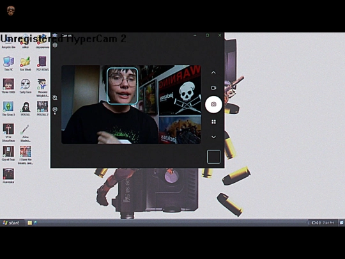Open the POSTAL 2 desktop icon

point(42,108)
